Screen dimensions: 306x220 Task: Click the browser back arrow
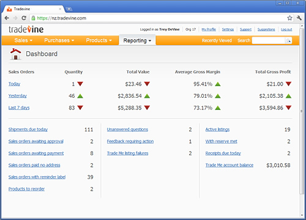[x=7, y=18]
